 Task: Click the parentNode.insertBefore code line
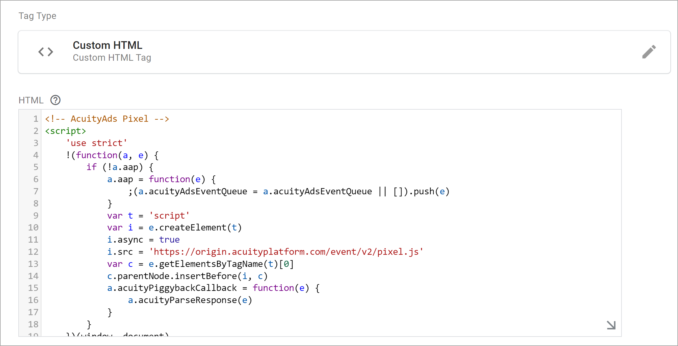tap(187, 276)
